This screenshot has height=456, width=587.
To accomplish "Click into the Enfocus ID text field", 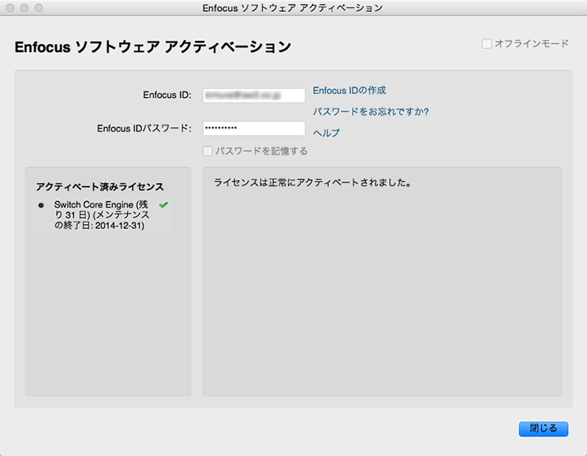I will click(x=253, y=95).
